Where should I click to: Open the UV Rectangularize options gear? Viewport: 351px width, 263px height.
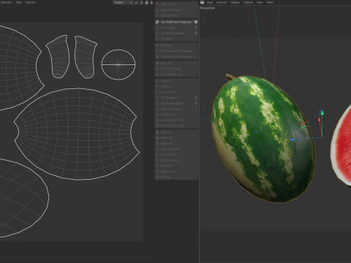tap(196, 103)
